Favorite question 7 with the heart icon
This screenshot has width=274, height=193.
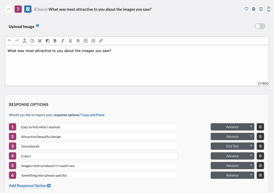(246, 9)
